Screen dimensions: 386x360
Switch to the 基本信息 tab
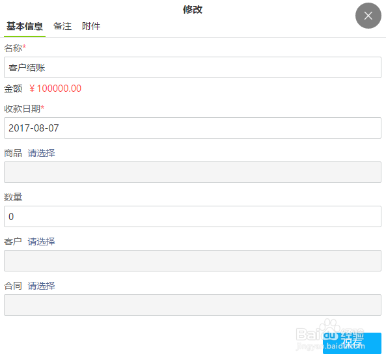(25, 26)
